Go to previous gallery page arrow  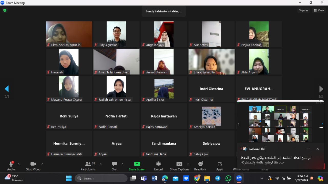(7, 89)
